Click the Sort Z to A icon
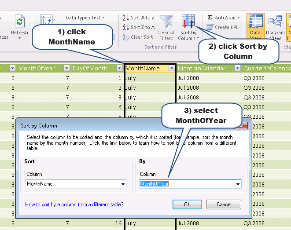Viewport: 291px width, 230px height. tap(125, 27)
